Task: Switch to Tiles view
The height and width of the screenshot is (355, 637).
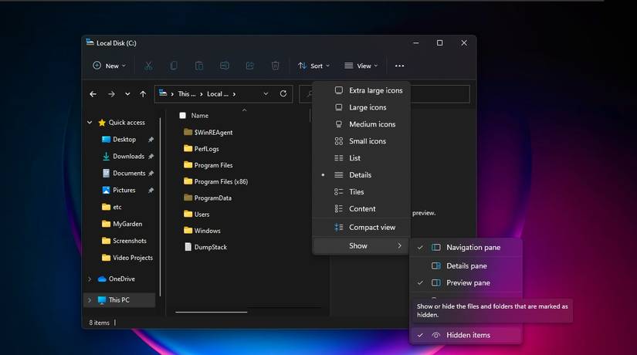Action: point(361,191)
